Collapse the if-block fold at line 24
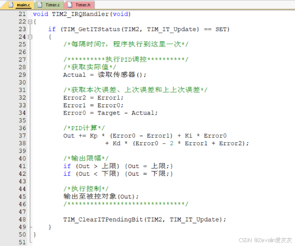The width and height of the screenshot is (295, 246). click(x=30, y=37)
